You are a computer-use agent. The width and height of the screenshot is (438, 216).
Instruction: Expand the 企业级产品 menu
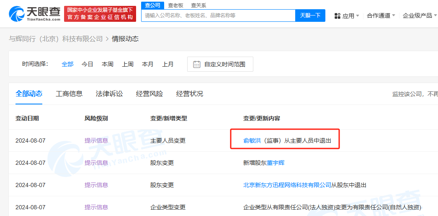point(420,16)
